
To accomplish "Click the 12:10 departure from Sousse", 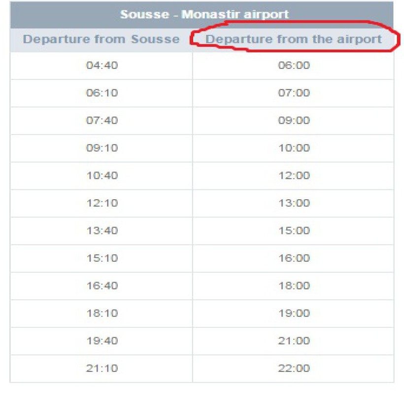I will click(x=102, y=203).
